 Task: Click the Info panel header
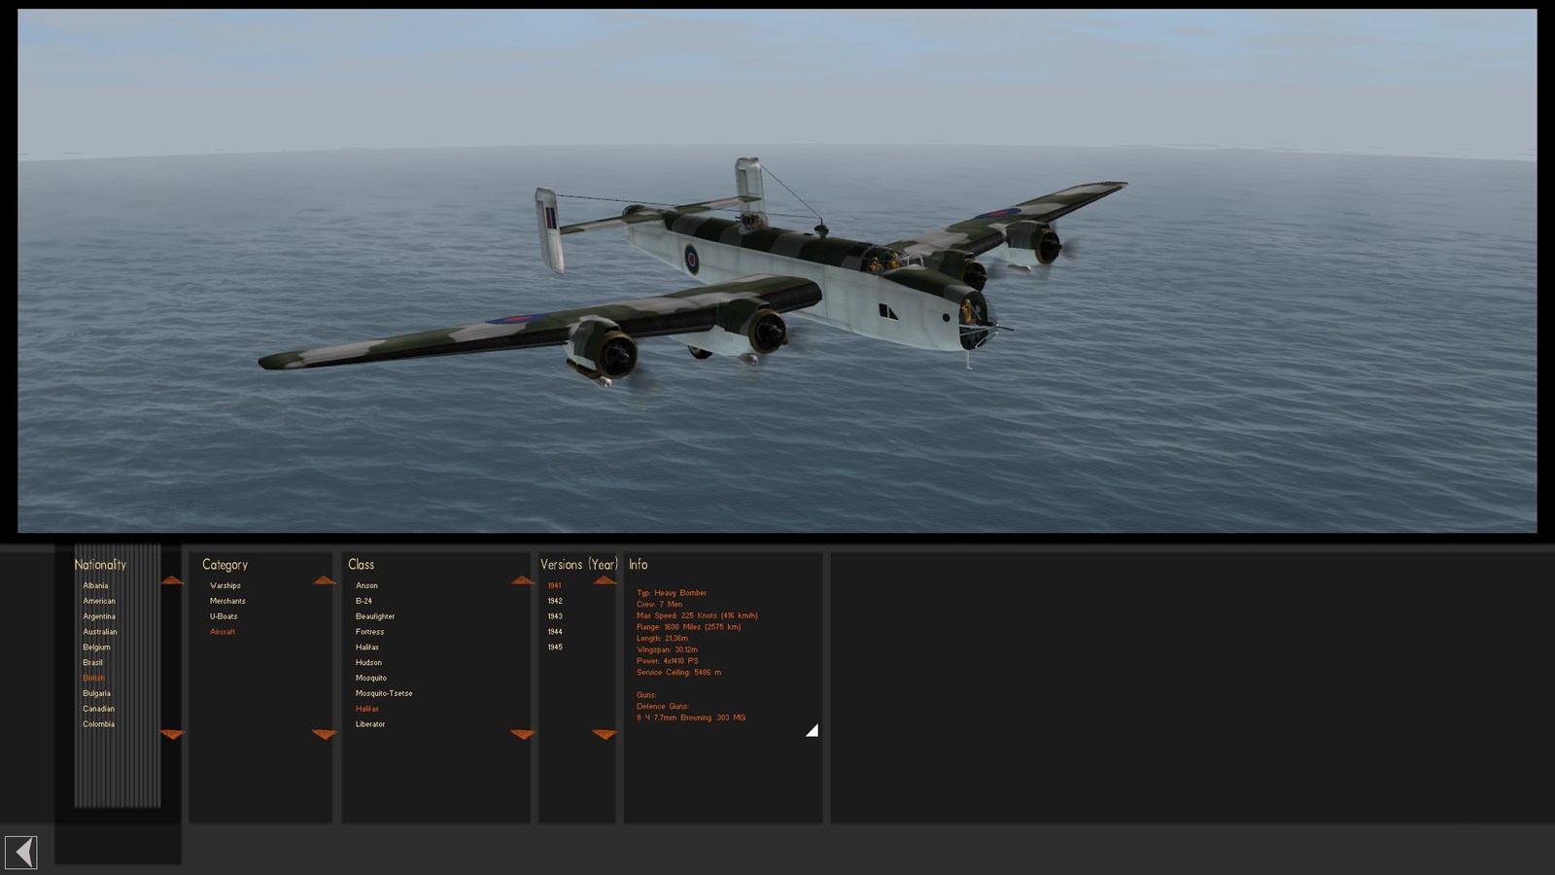[638, 565]
